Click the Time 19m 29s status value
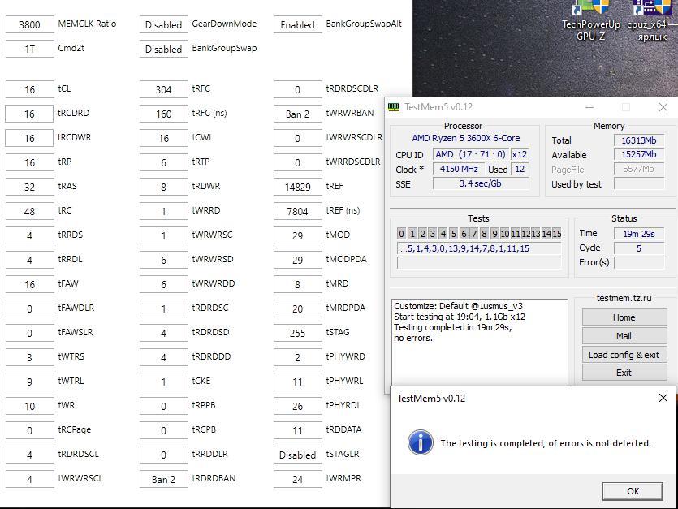 click(x=639, y=234)
